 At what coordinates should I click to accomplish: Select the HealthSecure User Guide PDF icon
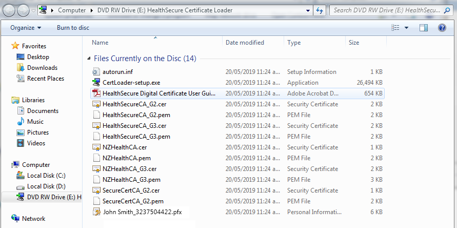pos(96,93)
